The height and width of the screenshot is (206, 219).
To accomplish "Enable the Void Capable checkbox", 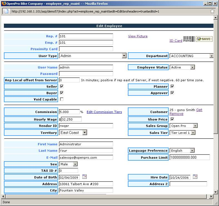I will pyautogui.click(x=62, y=99).
